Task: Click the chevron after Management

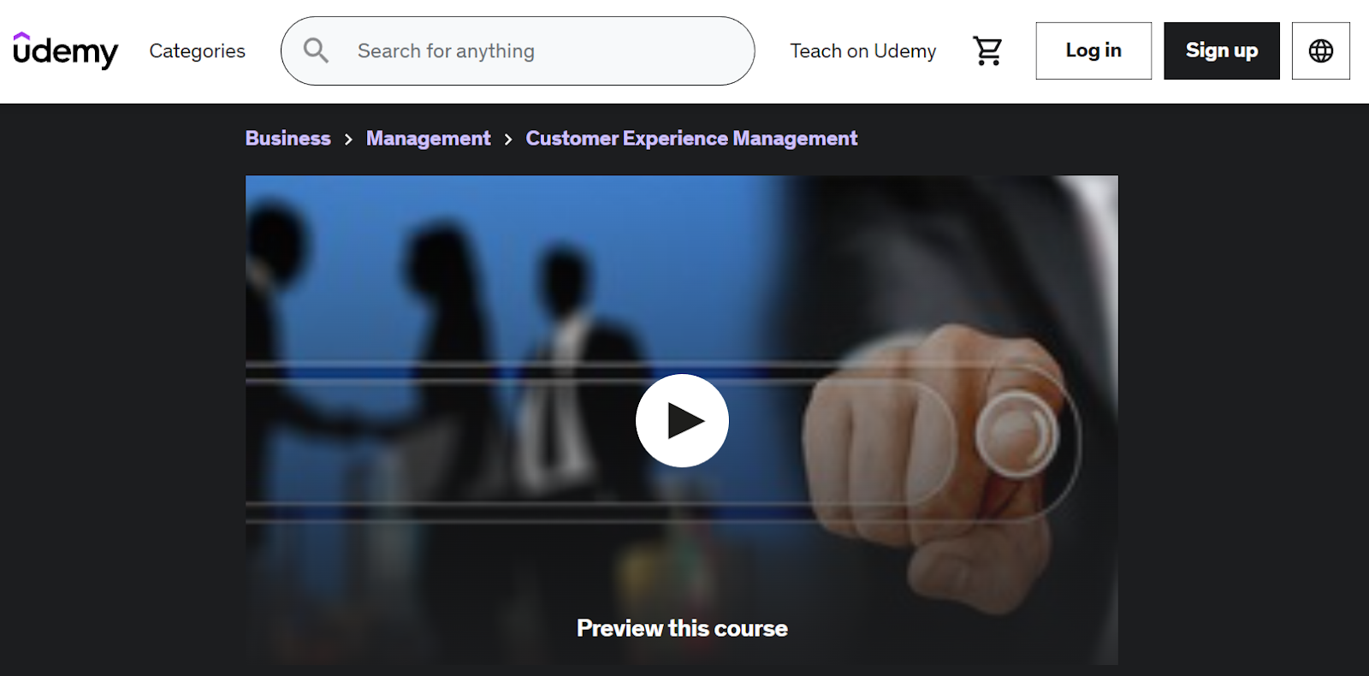Action: click(508, 139)
